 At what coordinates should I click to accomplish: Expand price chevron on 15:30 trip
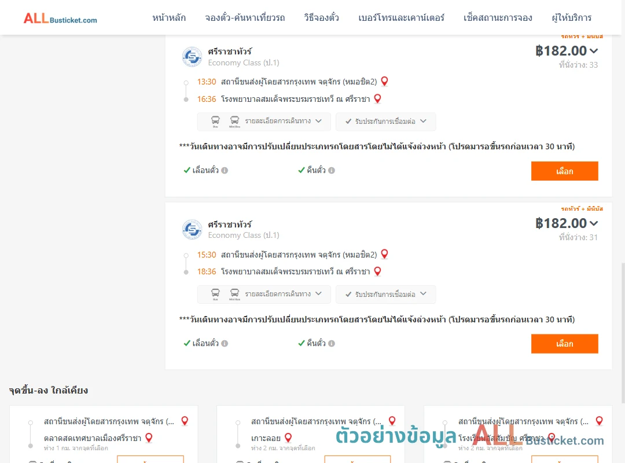coord(594,223)
